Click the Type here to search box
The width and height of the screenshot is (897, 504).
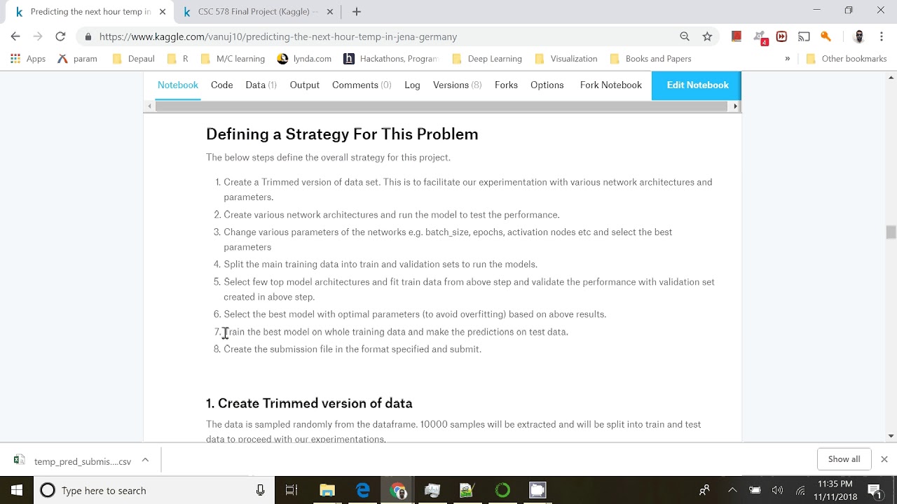[154, 490]
